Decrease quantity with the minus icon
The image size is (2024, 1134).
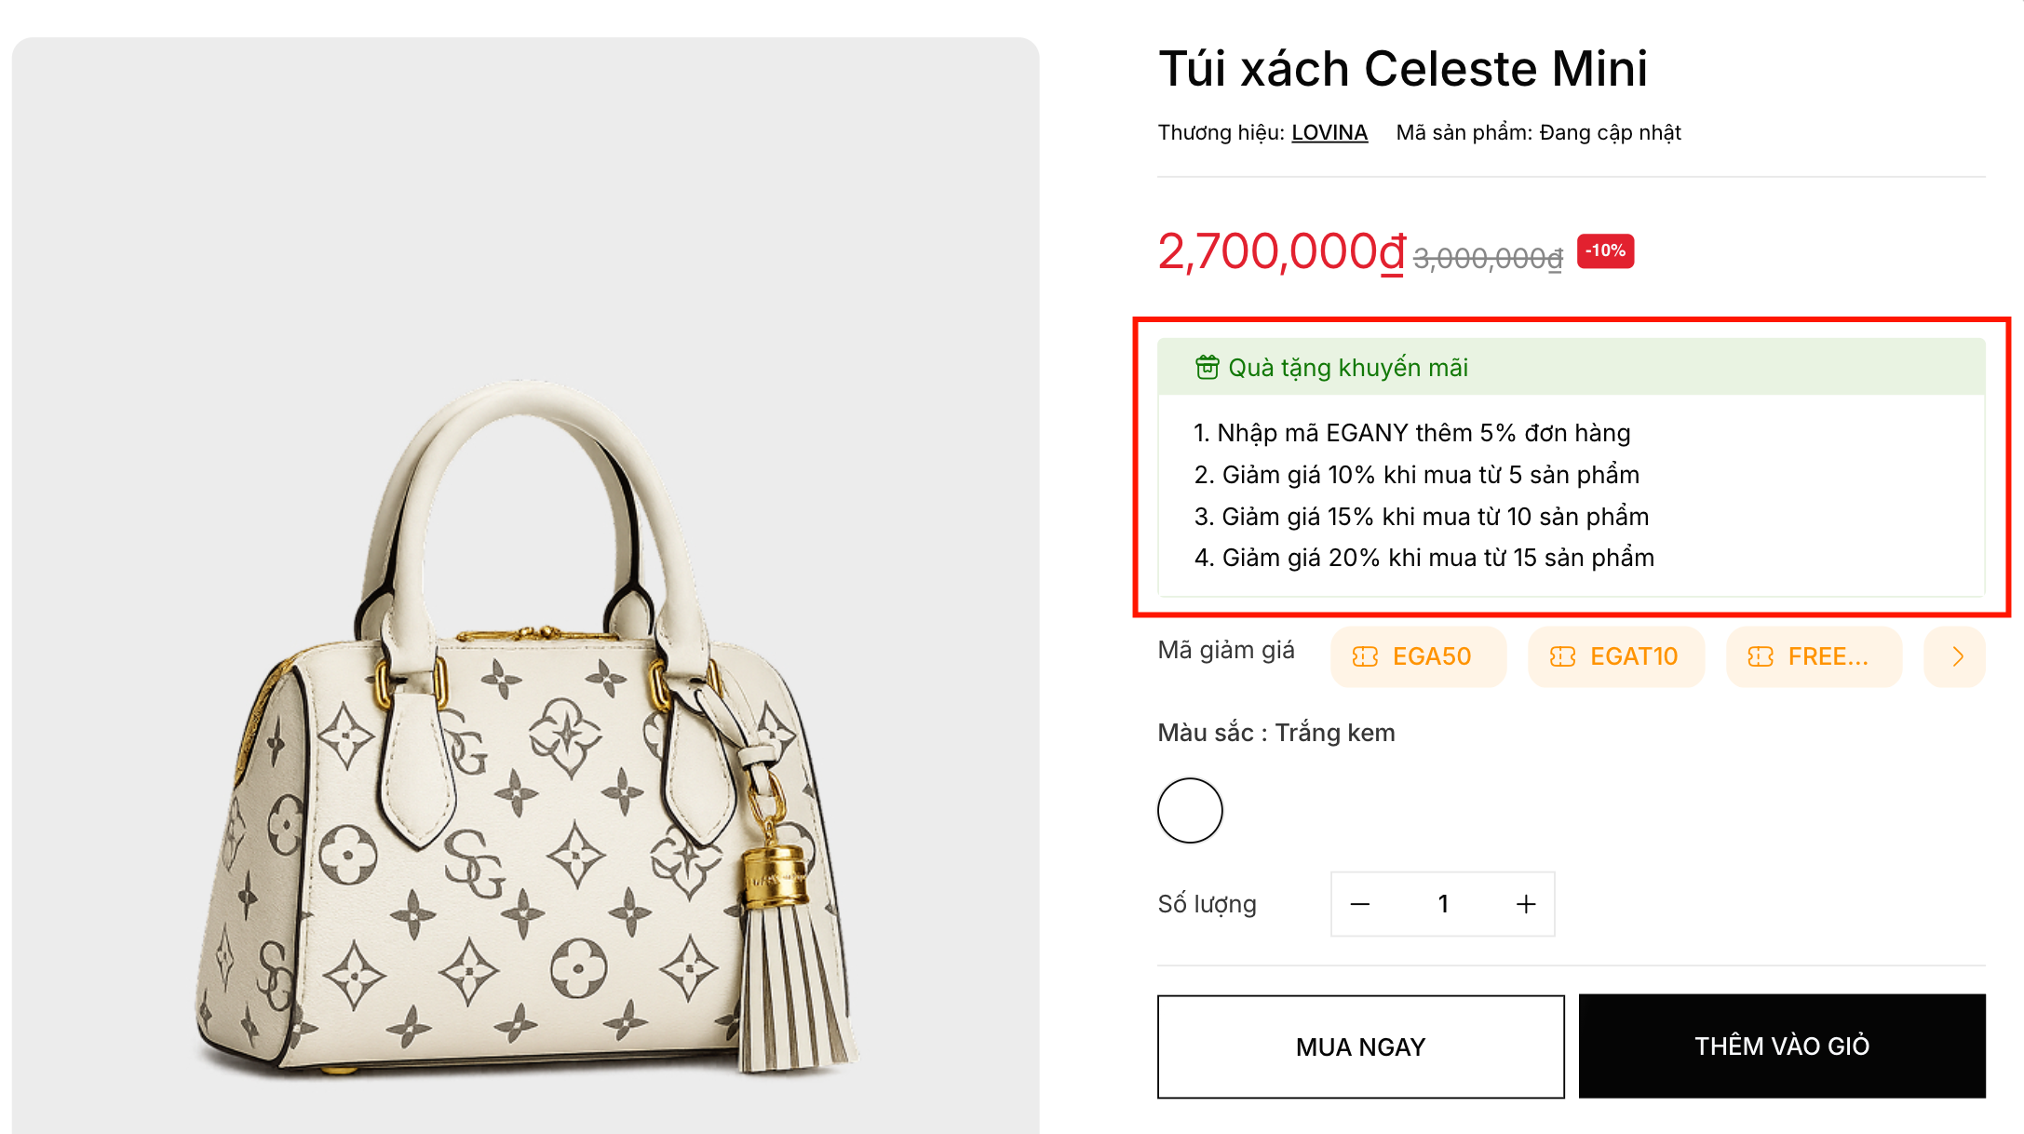pyautogui.click(x=1360, y=904)
